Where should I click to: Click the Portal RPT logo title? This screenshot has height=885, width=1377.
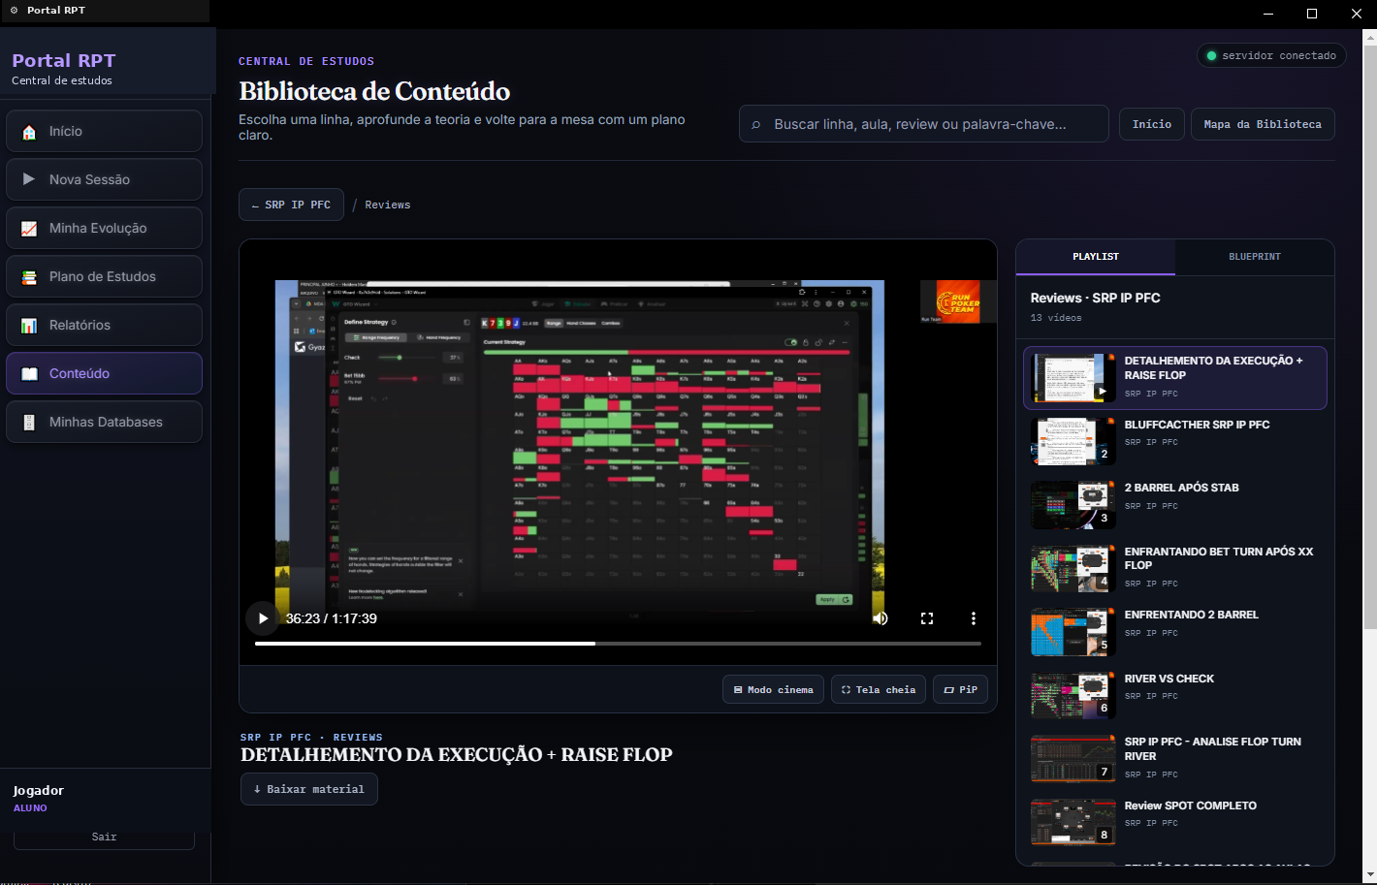(x=64, y=60)
